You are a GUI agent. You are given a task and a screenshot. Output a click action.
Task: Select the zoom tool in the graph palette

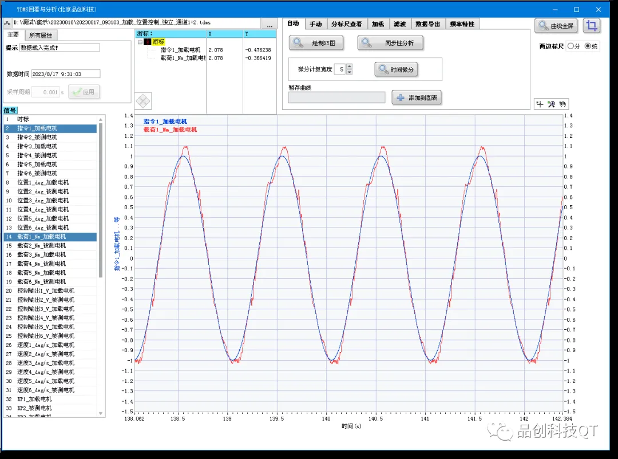tap(551, 104)
